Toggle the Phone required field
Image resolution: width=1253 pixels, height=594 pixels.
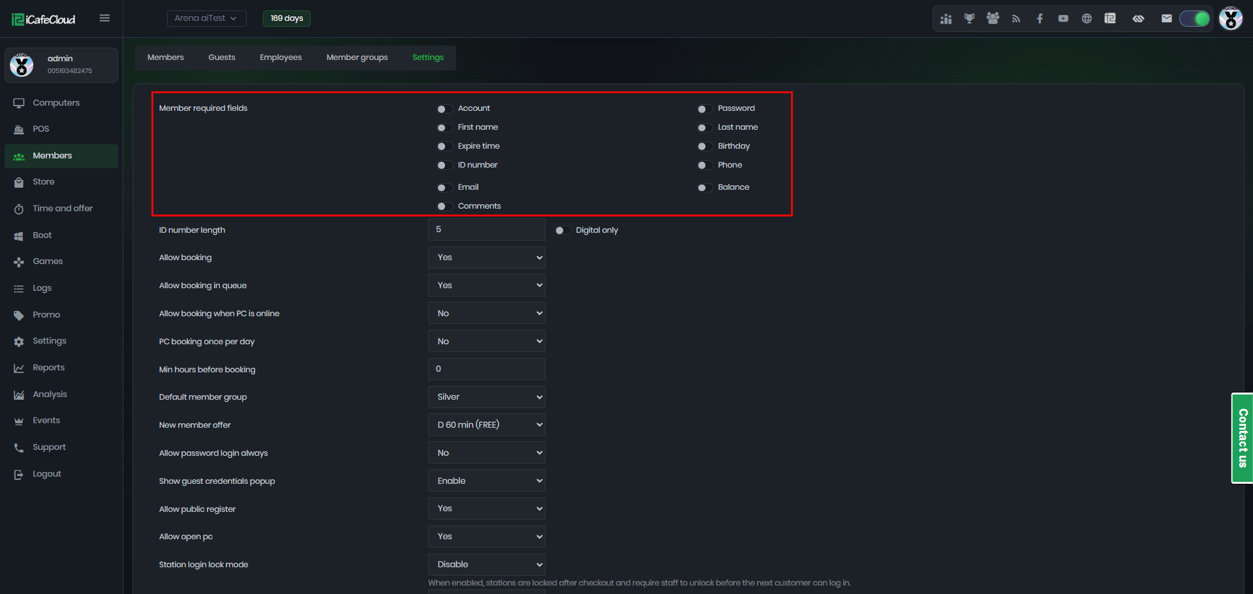click(x=705, y=166)
